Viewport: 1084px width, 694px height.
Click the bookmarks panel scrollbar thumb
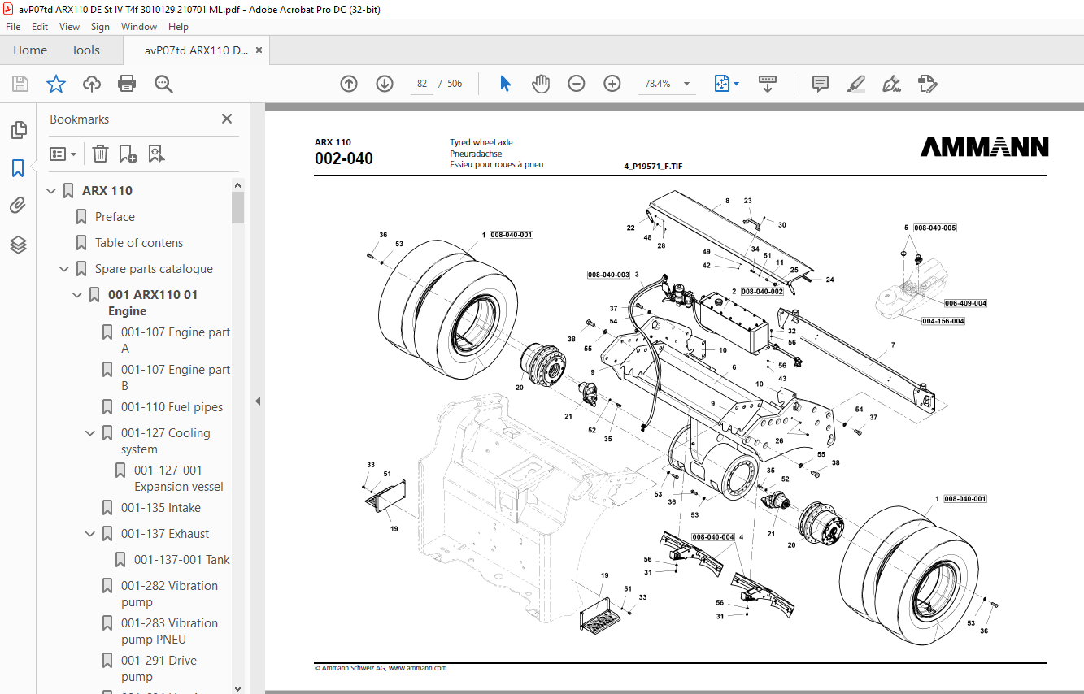(x=238, y=207)
